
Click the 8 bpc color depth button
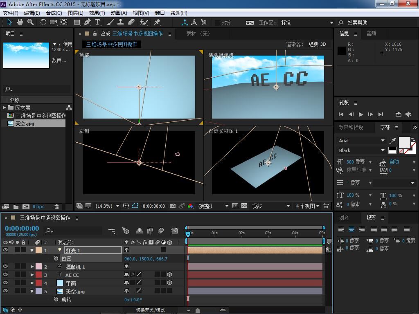(x=38, y=206)
